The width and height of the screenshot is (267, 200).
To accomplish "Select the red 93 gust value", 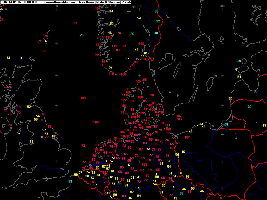I will (157, 115).
